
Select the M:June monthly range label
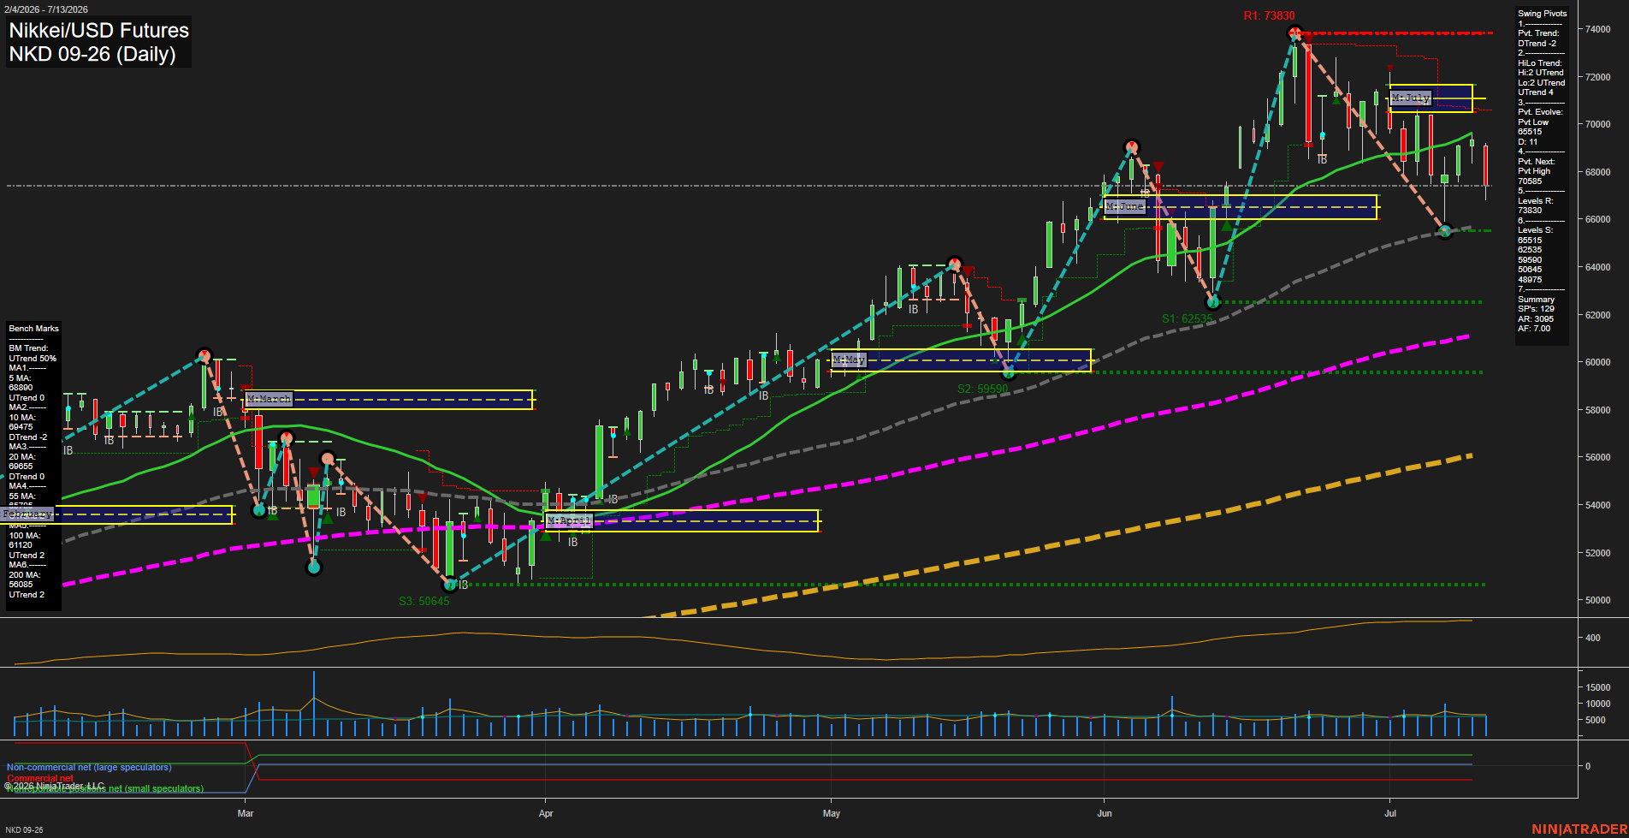coord(1124,206)
